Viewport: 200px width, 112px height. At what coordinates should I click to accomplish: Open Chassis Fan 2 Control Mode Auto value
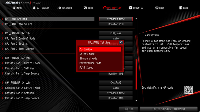click(x=116, y=88)
